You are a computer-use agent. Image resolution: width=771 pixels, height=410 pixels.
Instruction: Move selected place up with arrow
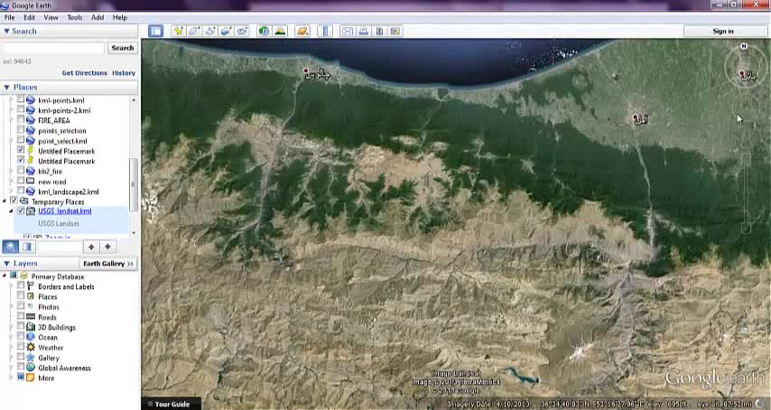pos(91,247)
